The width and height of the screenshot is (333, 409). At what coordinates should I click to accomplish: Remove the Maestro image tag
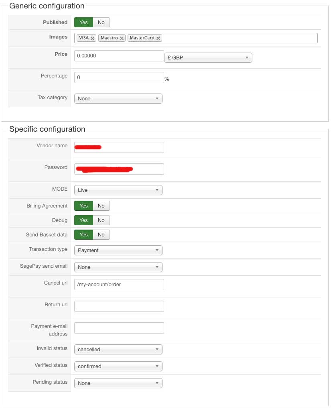[122, 38]
